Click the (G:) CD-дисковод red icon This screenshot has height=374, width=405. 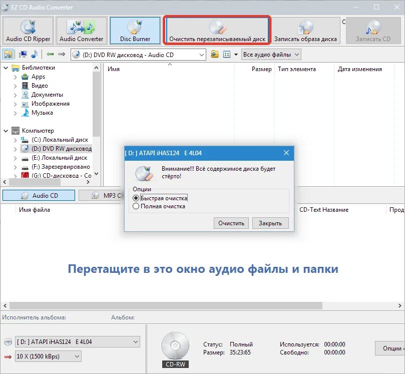(x=25, y=175)
